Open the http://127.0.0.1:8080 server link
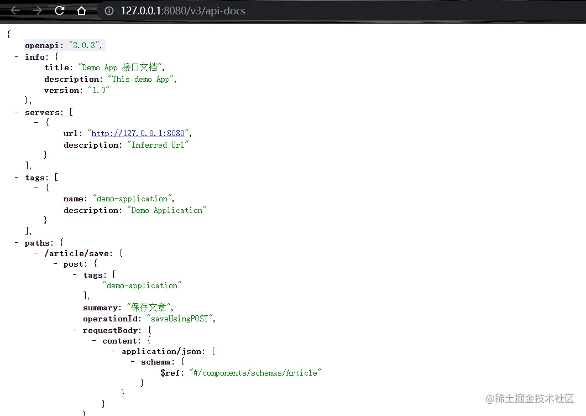Viewport: 586px width, 416px height. pyautogui.click(x=138, y=133)
